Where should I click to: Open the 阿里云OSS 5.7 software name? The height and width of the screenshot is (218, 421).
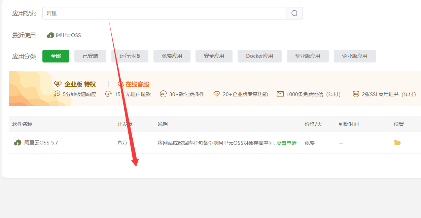(x=41, y=143)
